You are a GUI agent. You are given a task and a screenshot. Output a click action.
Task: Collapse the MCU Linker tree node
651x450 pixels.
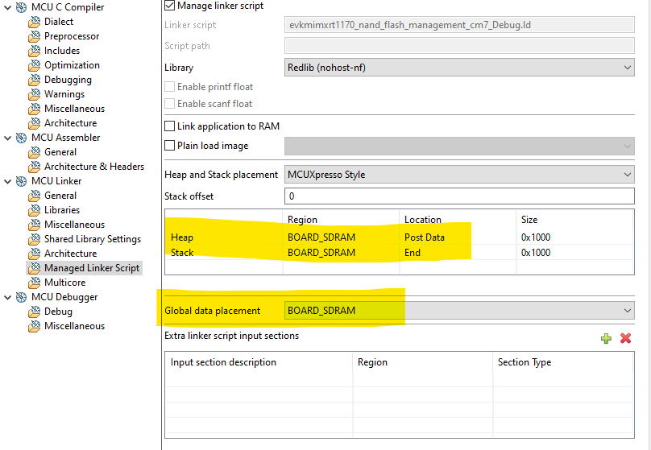coord(8,181)
